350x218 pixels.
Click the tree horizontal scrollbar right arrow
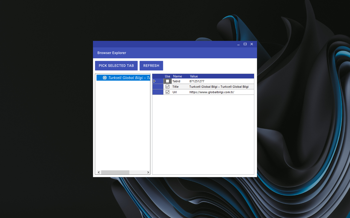coord(148,172)
